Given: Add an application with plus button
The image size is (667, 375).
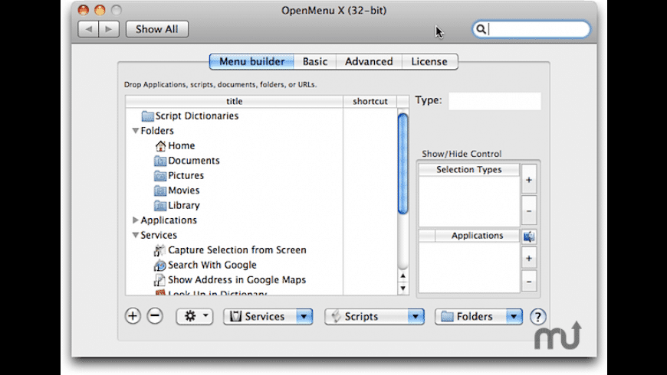Looking at the screenshot, I should coord(529,258).
